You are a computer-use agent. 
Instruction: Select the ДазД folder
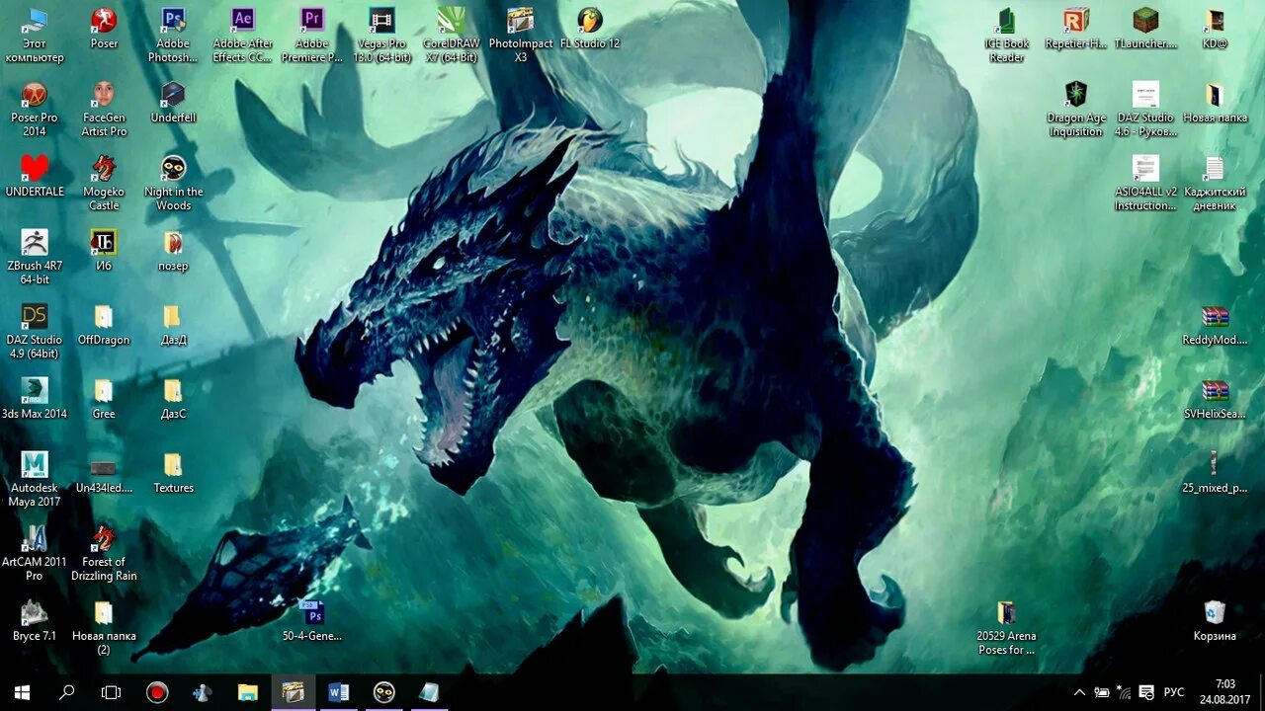click(x=173, y=325)
